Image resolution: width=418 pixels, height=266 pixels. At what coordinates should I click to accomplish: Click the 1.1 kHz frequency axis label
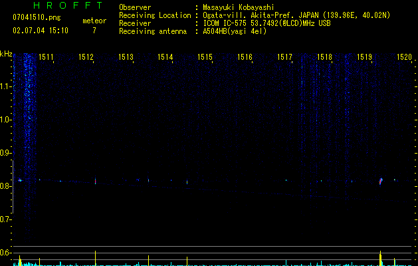click(5, 86)
